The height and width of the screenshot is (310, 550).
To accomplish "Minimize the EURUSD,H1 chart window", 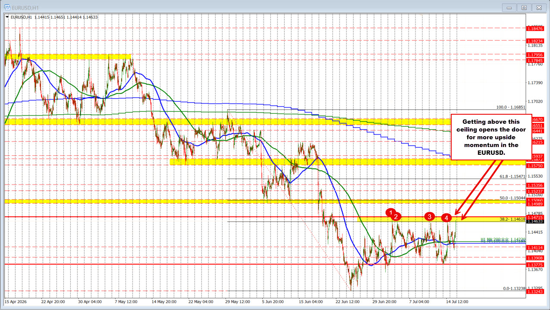I will click(508, 7).
